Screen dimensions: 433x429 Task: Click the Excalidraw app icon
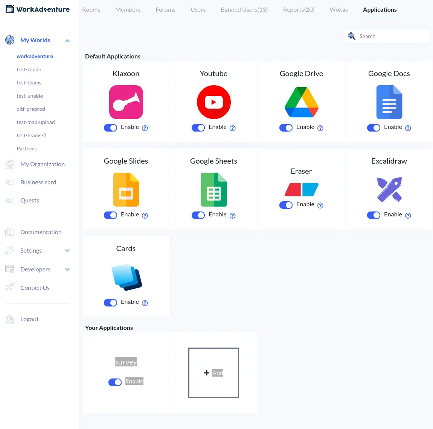click(389, 189)
